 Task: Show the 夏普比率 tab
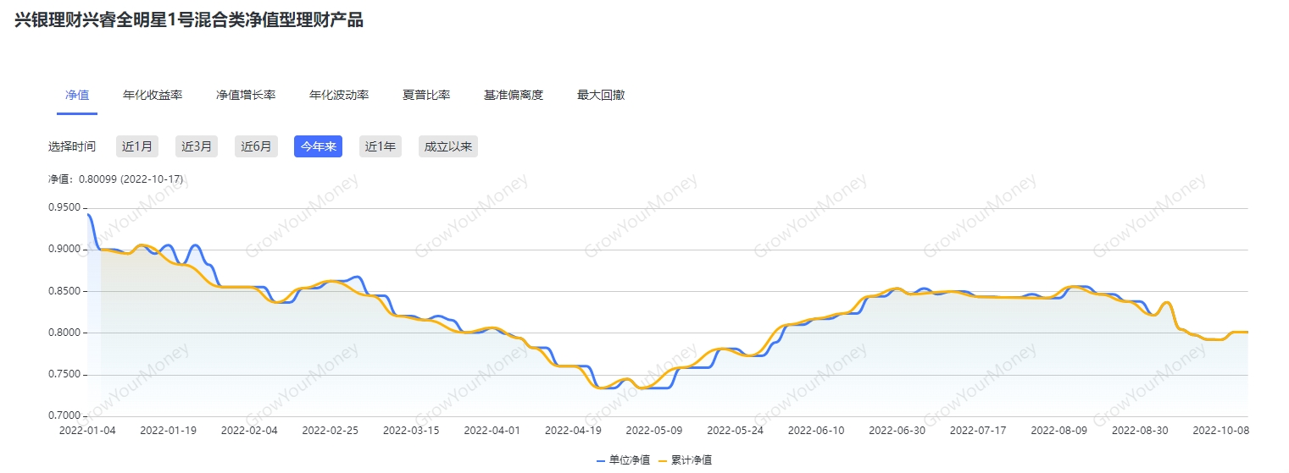pos(426,95)
